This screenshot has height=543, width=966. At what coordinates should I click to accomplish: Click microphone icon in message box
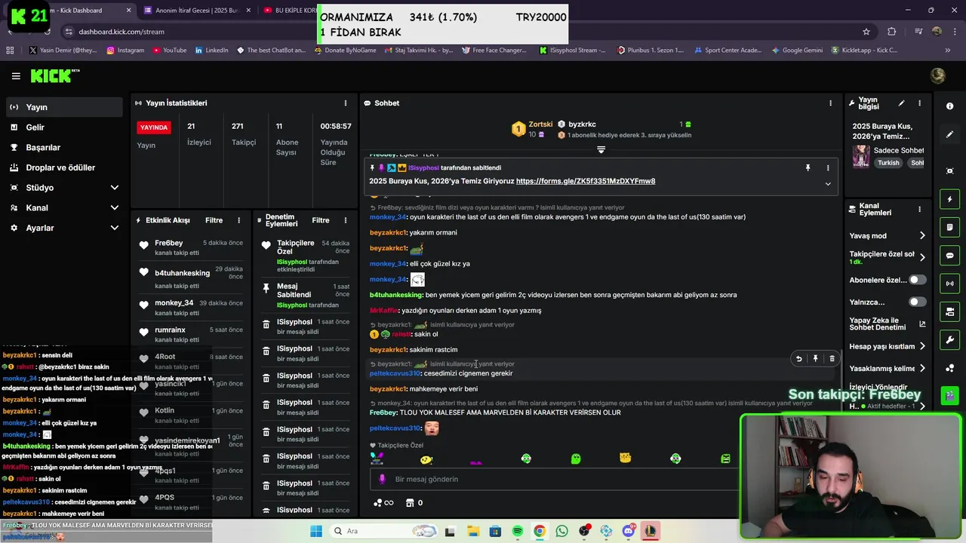click(x=382, y=479)
